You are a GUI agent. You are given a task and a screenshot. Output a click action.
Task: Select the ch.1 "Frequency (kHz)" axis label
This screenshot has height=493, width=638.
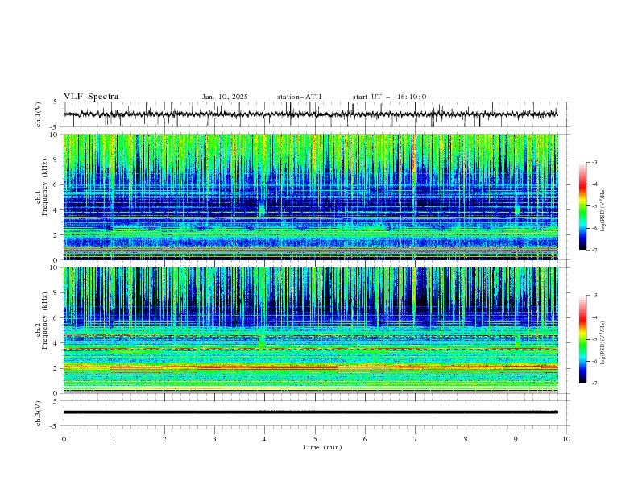[x=45, y=188]
